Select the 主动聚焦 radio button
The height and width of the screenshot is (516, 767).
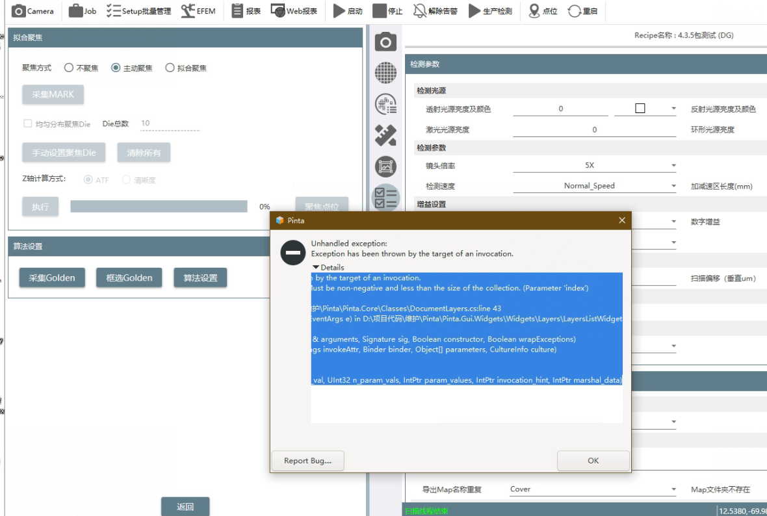click(x=116, y=68)
